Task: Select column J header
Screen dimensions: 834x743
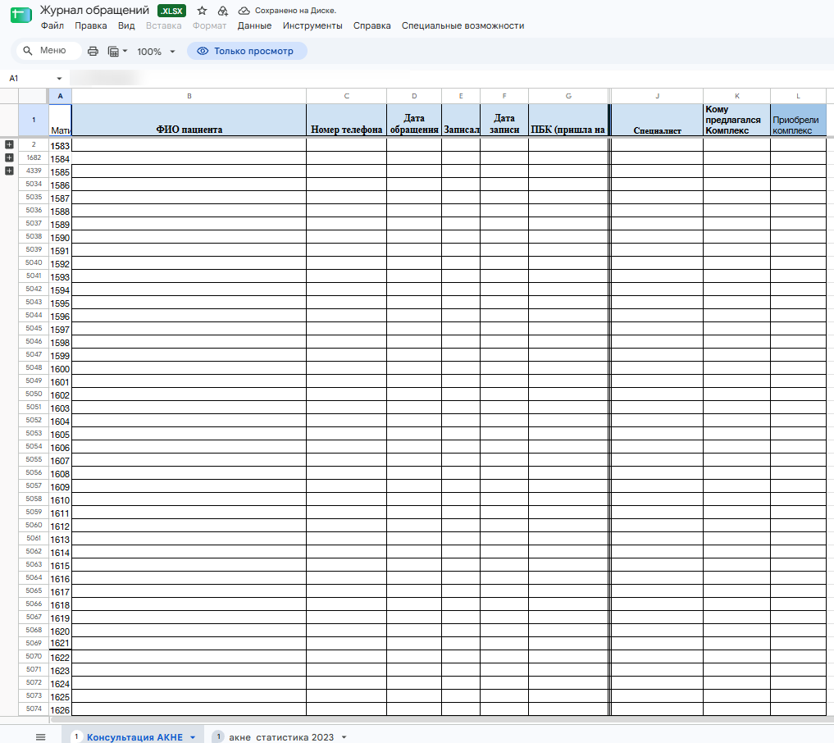Action: [x=658, y=96]
